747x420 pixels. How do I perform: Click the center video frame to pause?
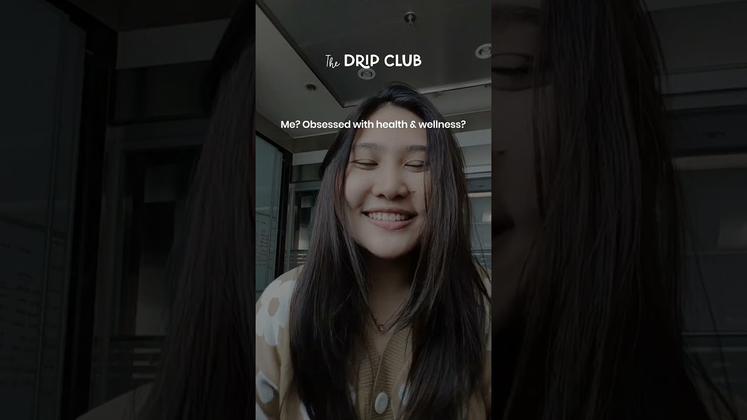(373, 210)
